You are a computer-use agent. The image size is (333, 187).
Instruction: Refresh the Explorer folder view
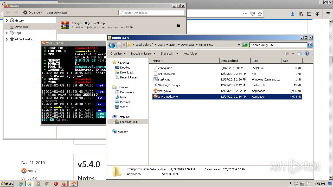tap(245, 45)
